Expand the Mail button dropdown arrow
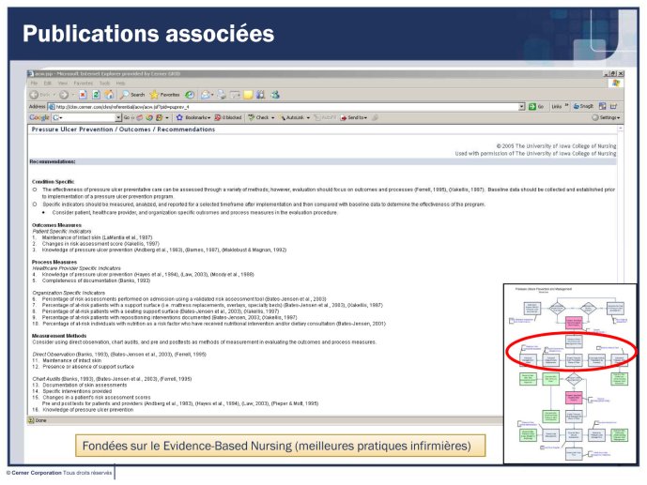This screenshot has height=485, width=647. coord(212,95)
